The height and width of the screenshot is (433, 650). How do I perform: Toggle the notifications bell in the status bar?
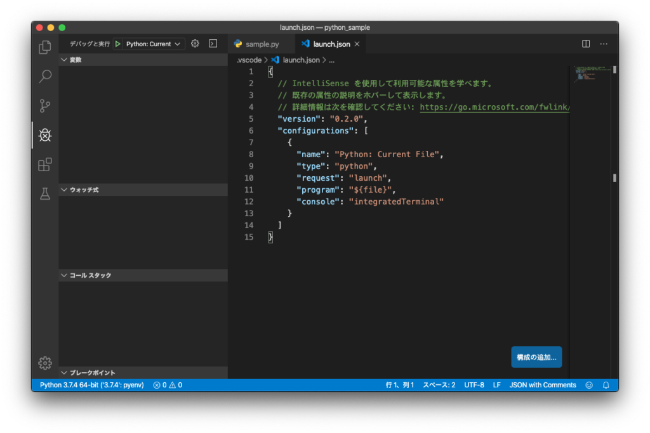pyautogui.click(x=606, y=385)
